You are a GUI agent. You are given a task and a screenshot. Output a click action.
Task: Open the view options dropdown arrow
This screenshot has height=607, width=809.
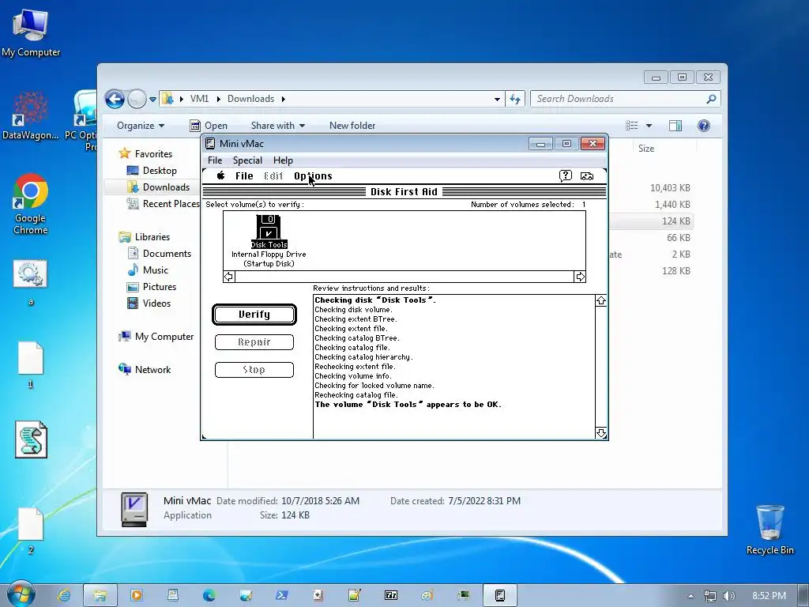(x=649, y=126)
